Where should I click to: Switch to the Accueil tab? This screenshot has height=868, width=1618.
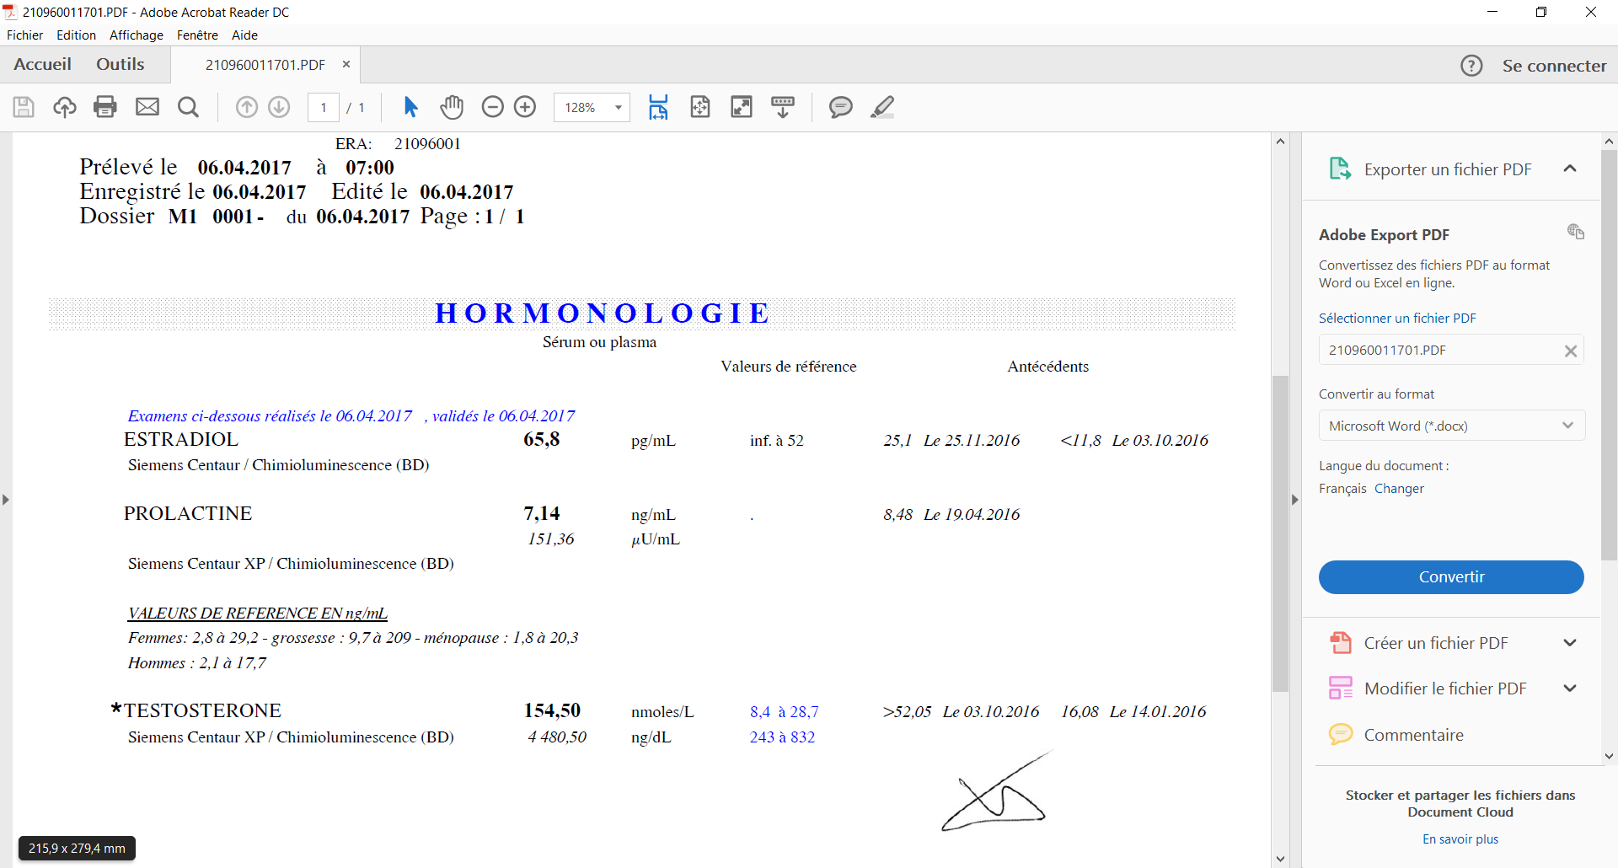tap(42, 65)
